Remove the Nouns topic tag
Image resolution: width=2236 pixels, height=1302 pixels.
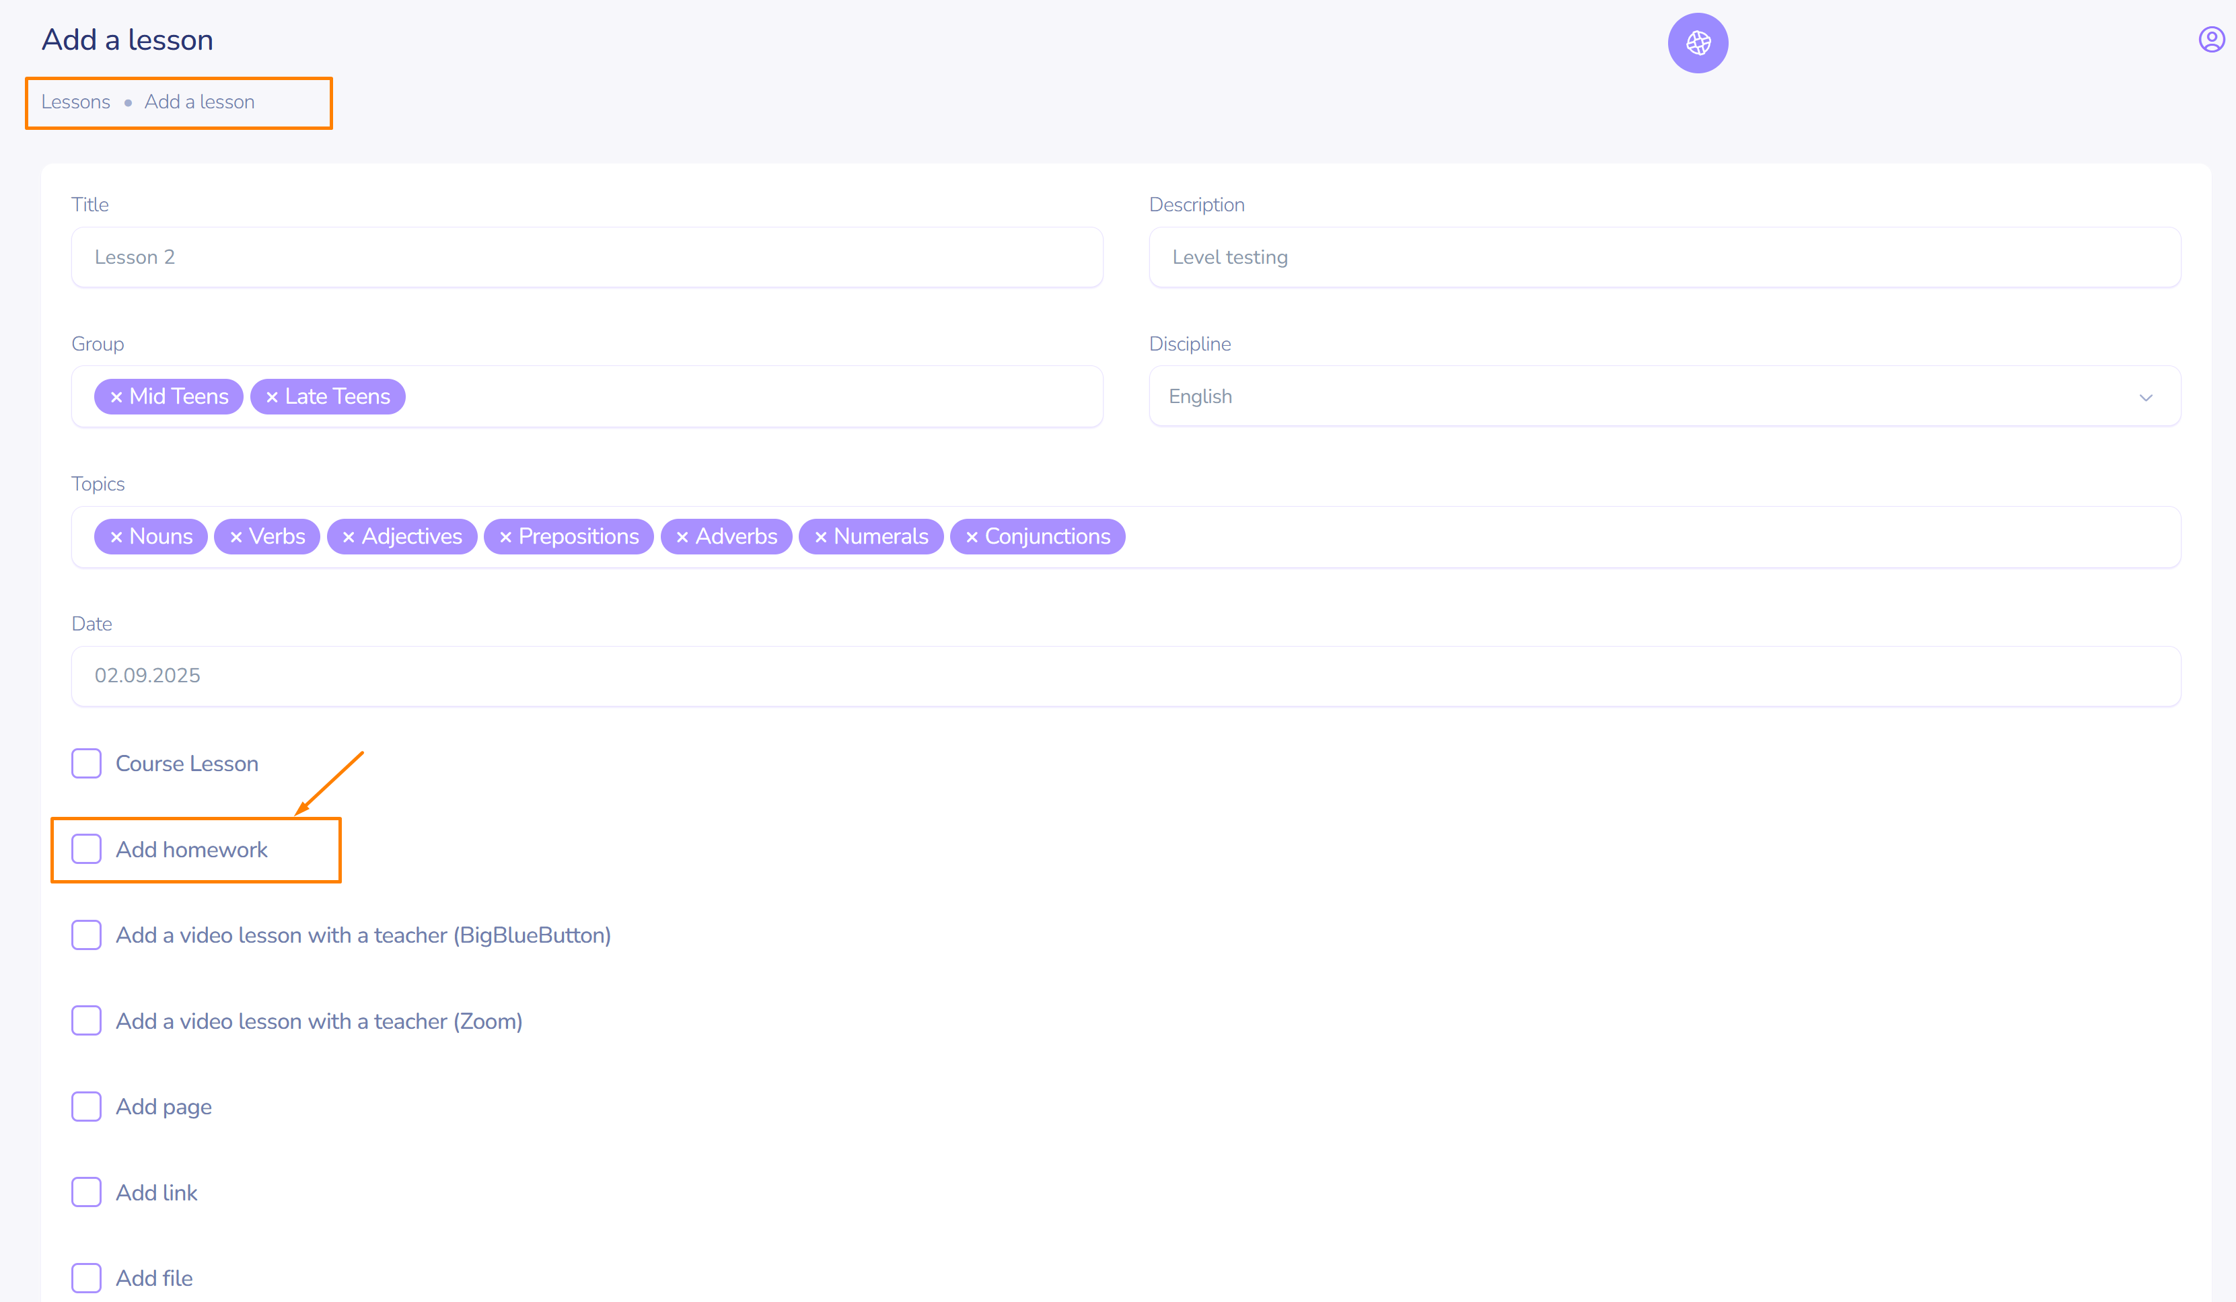pos(116,537)
